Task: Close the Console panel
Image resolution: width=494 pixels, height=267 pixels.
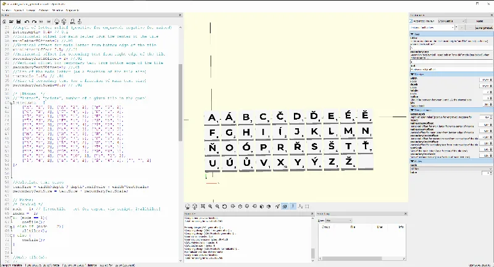Action: [312, 213]
